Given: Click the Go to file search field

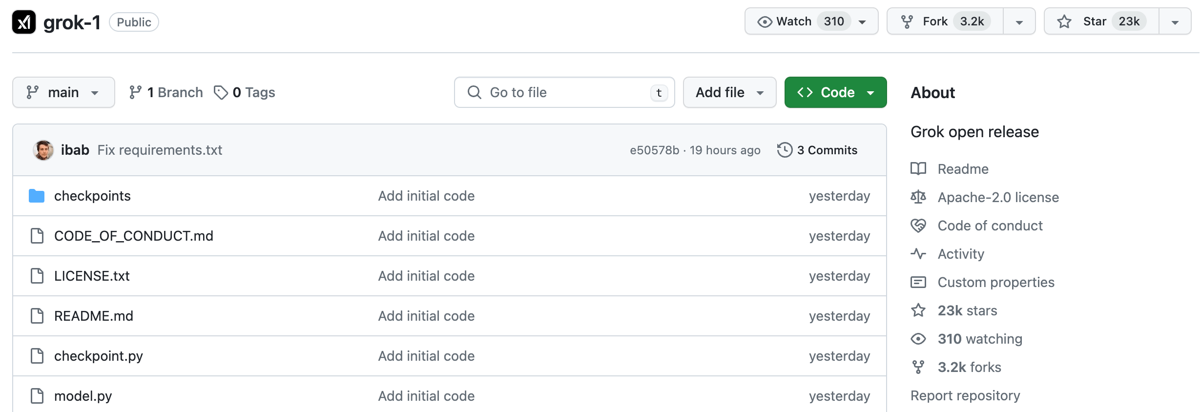Looking at the screenshot, I should 564,92.
